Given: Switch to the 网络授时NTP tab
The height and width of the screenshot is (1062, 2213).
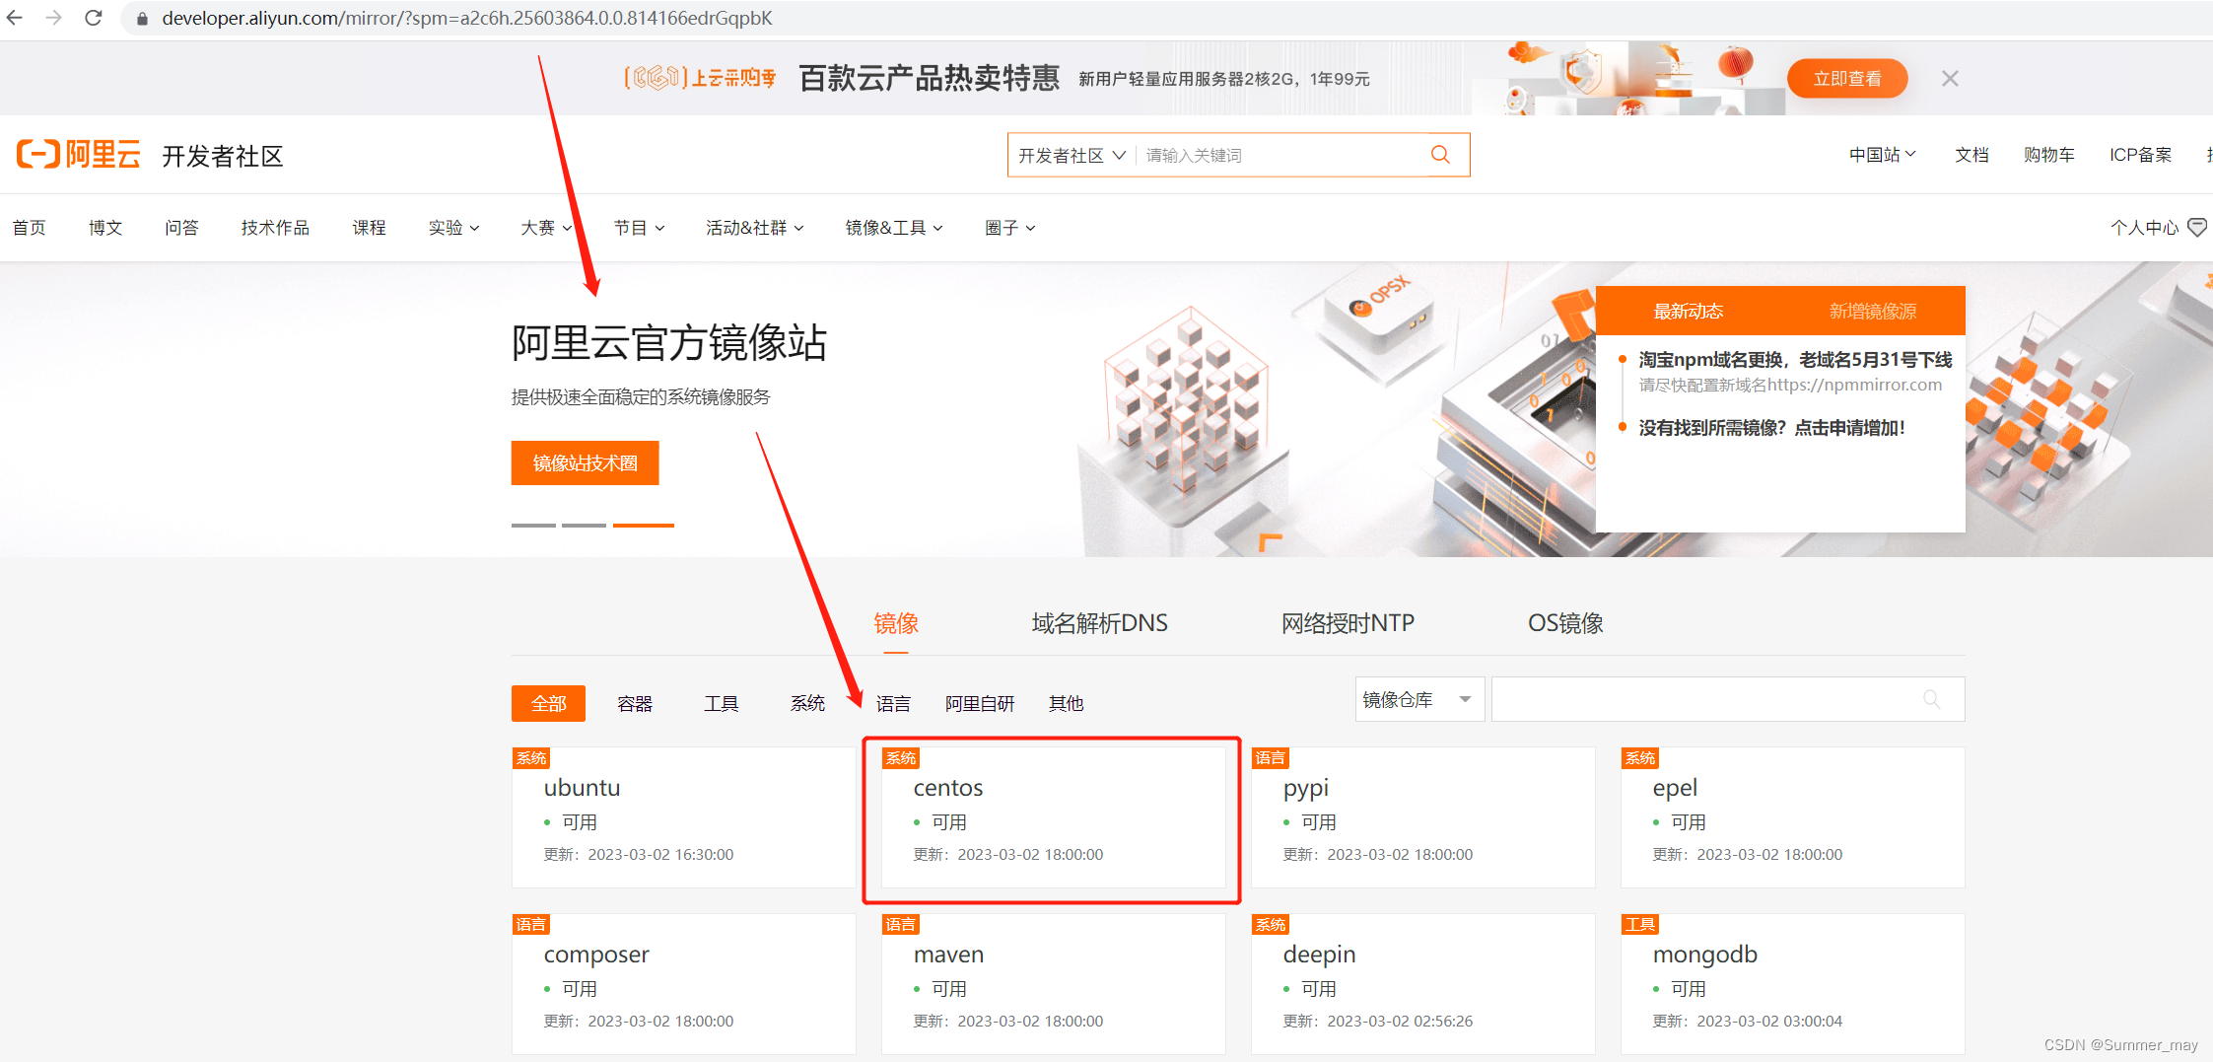Looking at the screenshot, I should (1348, 623).
